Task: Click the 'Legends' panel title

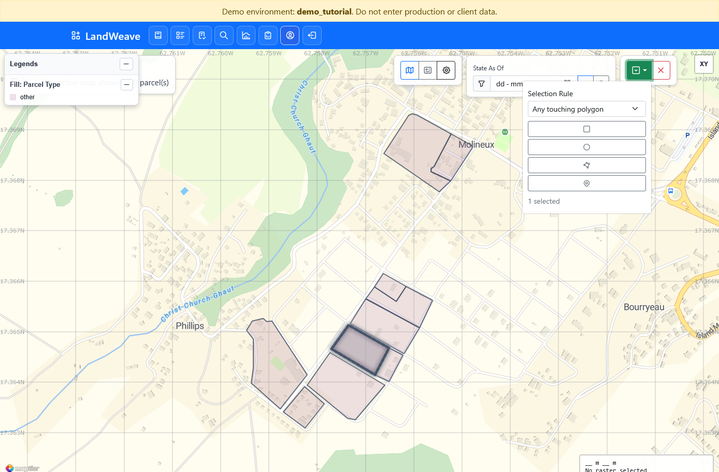Action: (24, 64)
